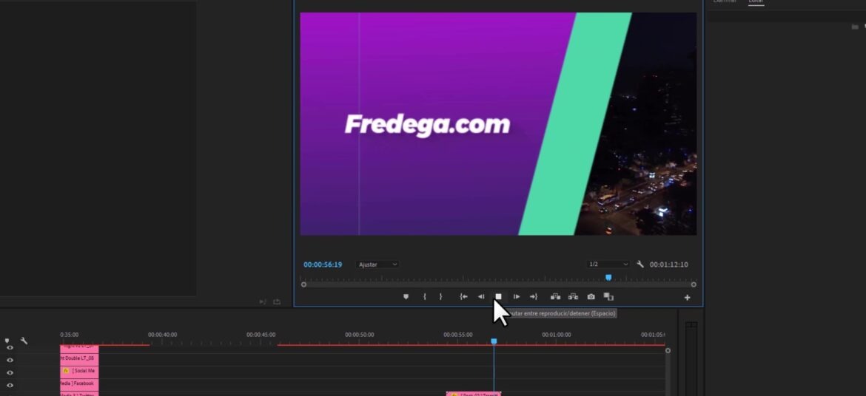Open the button editor plus icon
The image size is (866, 396).
point(687,297)
